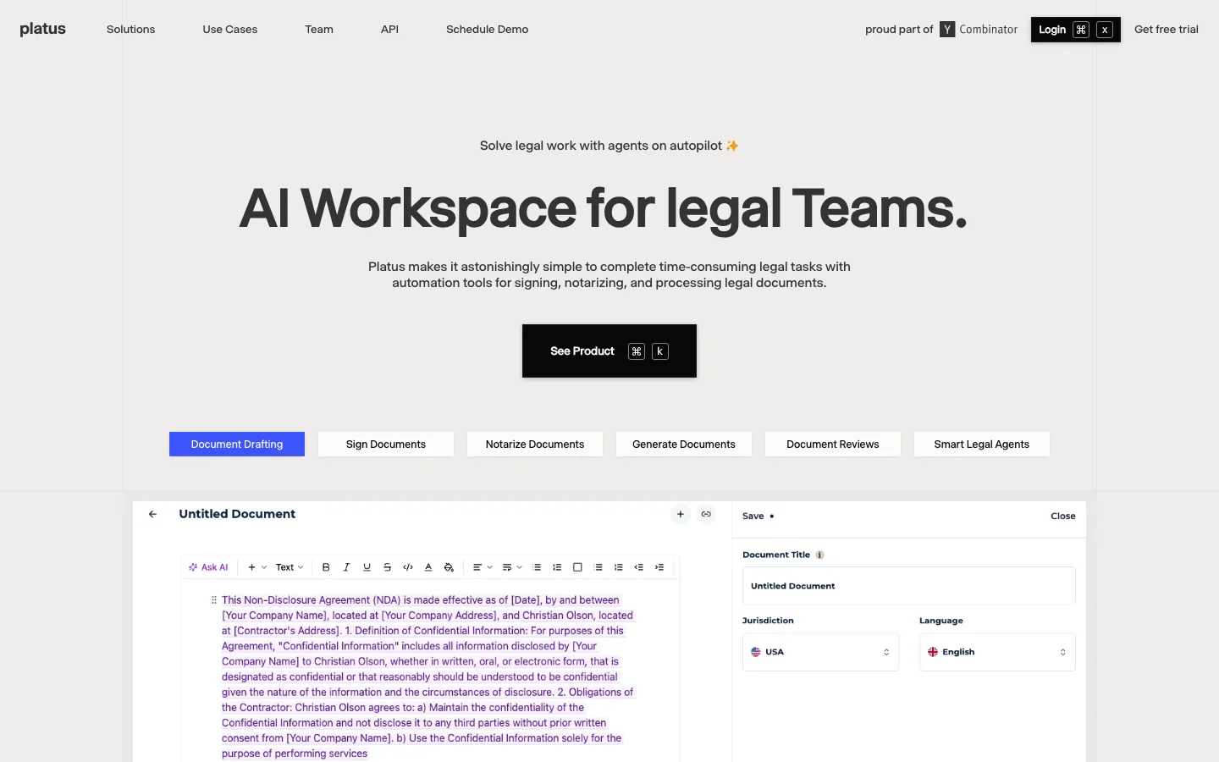The width and height of the screenshot is (1219, 762).
Task: Navigate to the API page
Action: (389, 30)
